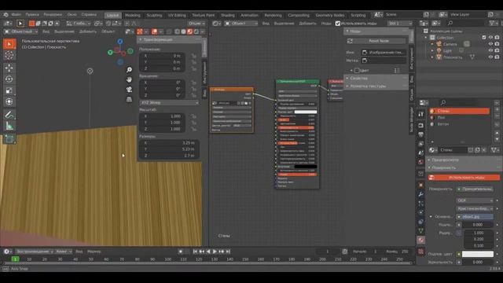
Task: Click the red Use Nodes button in material
Action: click(464, 178)
